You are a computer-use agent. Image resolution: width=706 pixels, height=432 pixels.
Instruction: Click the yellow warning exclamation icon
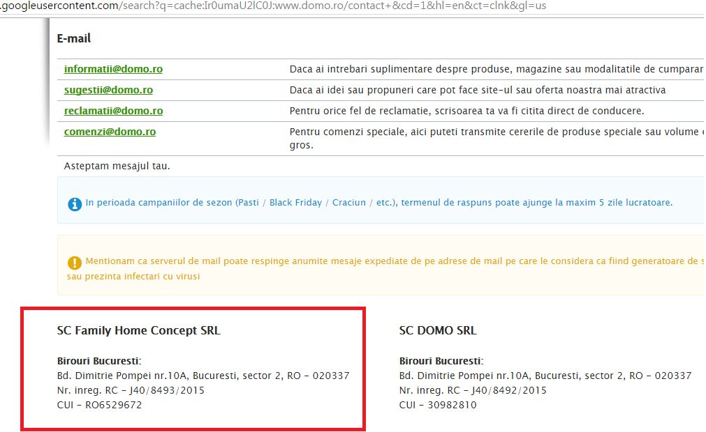click(75, 263)
